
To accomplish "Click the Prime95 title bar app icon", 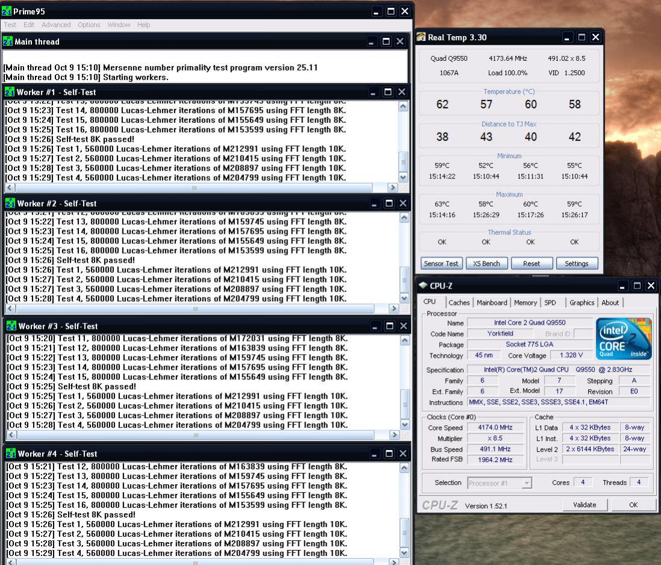I will [x=6, y=11].
